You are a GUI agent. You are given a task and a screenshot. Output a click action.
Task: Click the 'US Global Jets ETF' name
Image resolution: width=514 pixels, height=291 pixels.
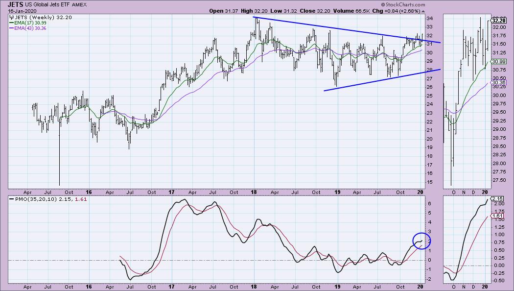47,5
